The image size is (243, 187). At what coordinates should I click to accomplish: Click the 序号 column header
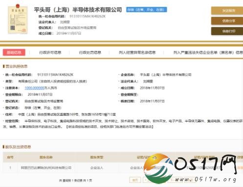pyautogui.click(x=10, y=157)
